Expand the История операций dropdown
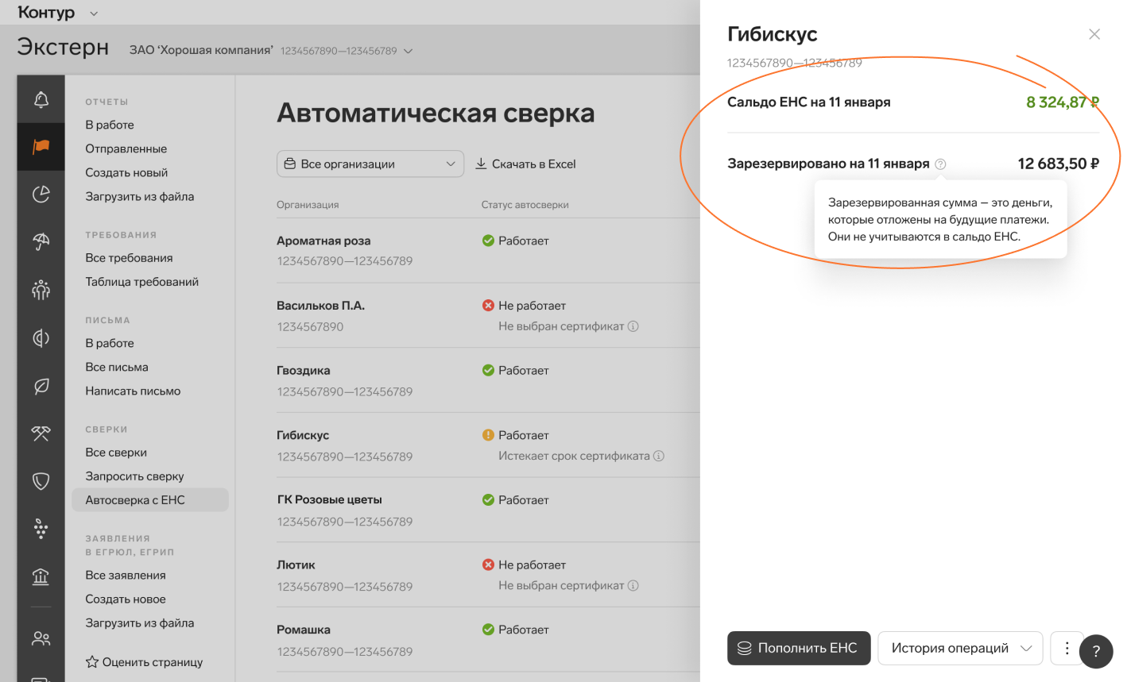Screen dimensions: 1127x682 click(x=960, y=648)
